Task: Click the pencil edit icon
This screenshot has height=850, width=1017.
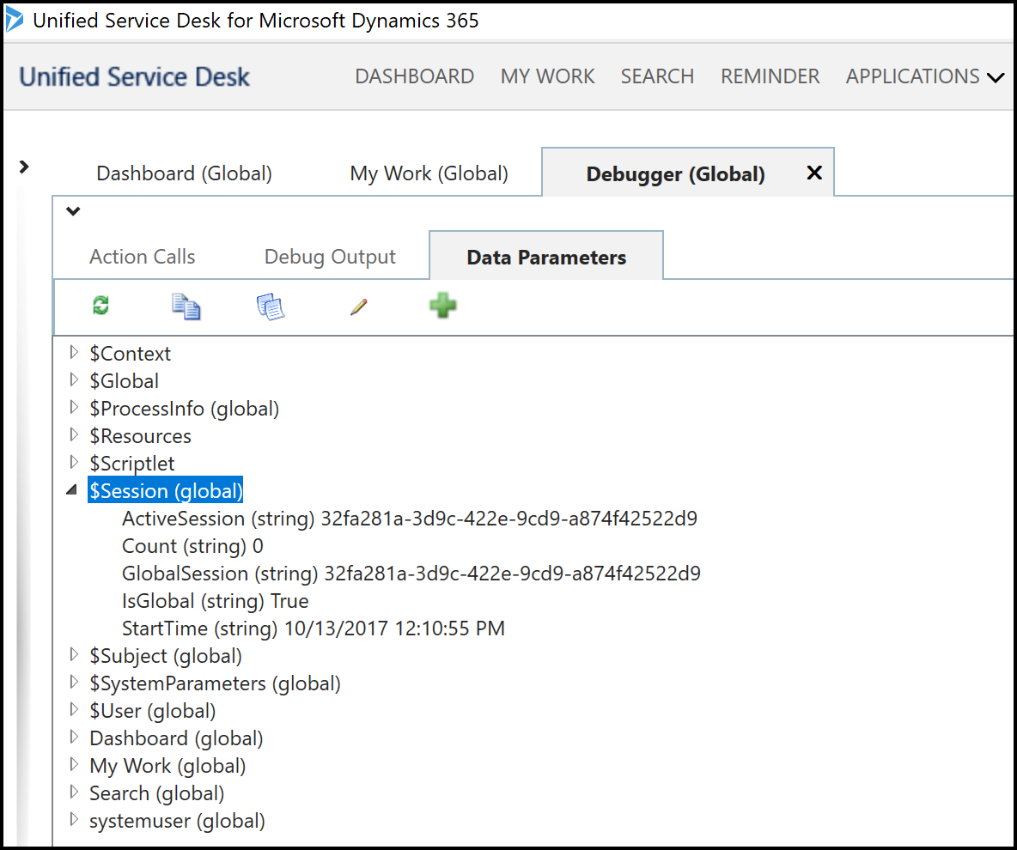Action: coord(359,307)
